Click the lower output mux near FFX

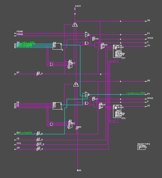[101, 106]
